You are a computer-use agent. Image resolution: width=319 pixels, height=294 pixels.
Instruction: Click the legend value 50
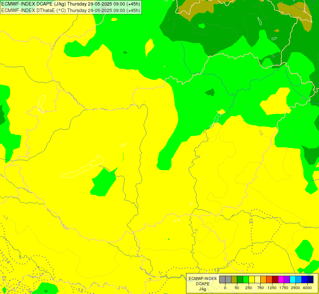coord(237,288)
